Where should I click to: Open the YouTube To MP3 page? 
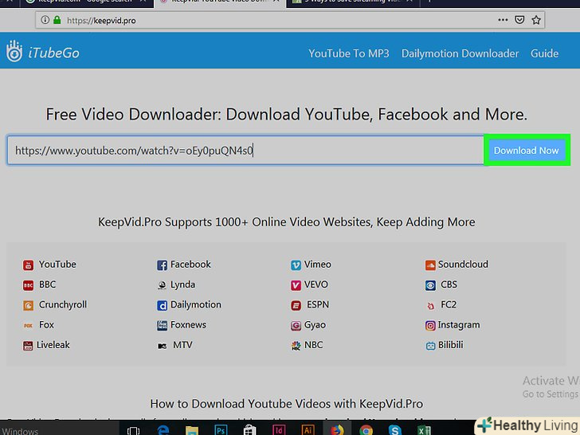click(x=348, y=53)
